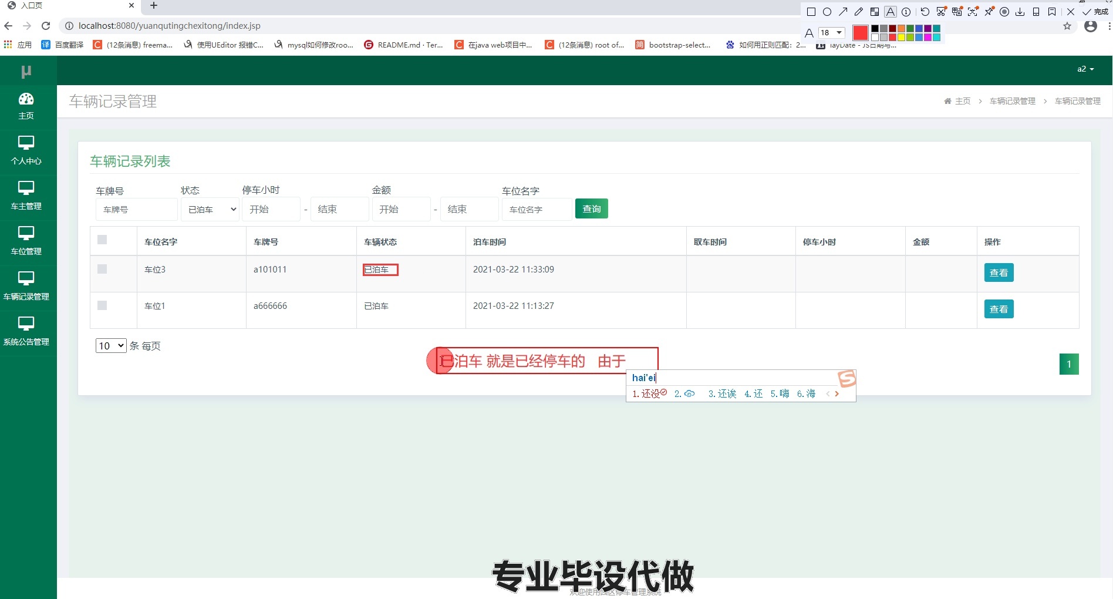The width and height of the screenshot is (1113, 599).
Task: Open the font size 18 dropdown
Action: pyautogui.click(x=832, y=32)
